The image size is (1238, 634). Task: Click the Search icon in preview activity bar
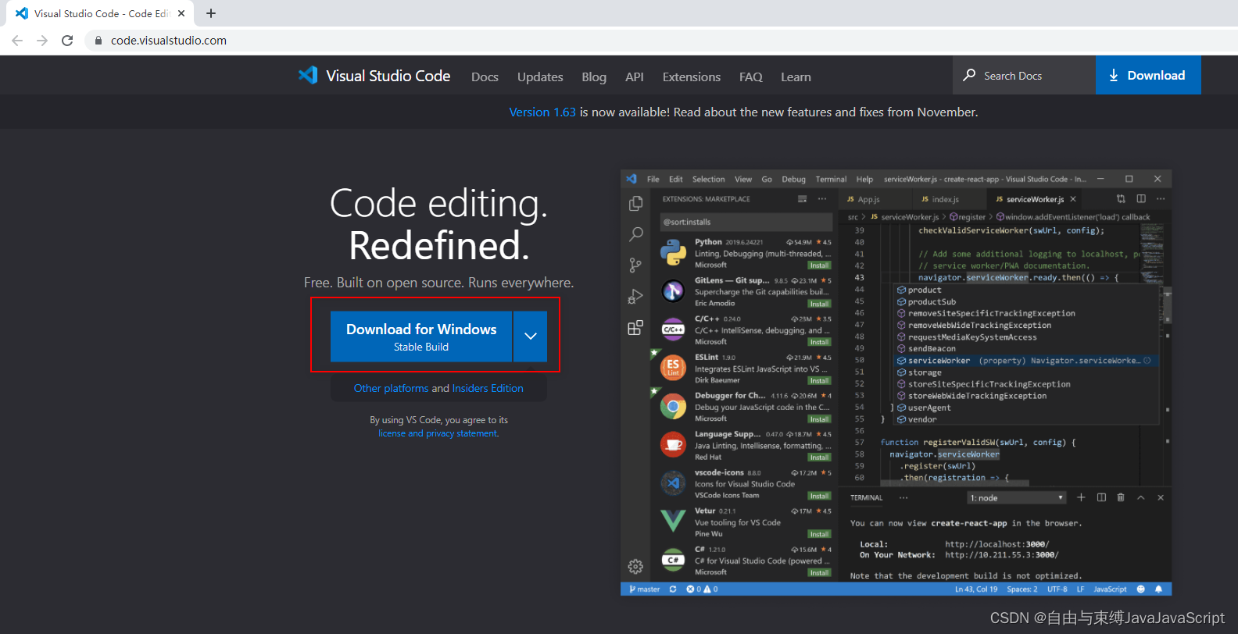[x=636, y=234]
